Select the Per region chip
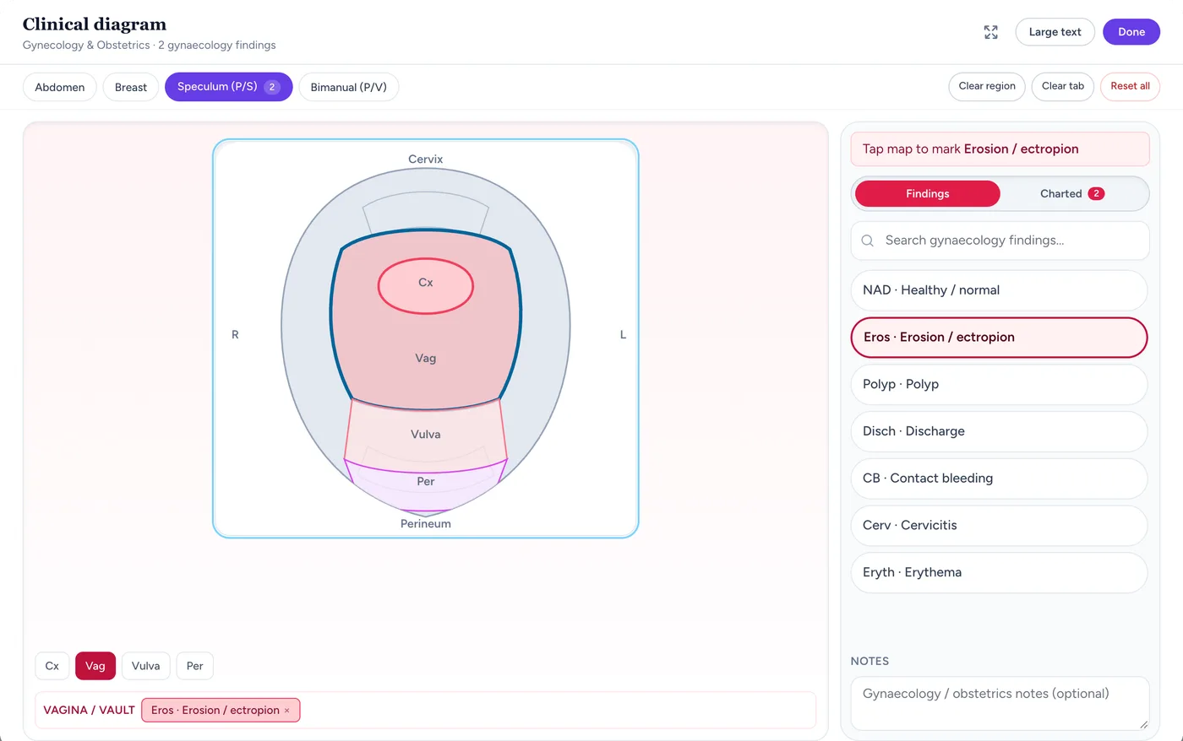Viewport: 1183px width, 741px height. click(195, 666)
